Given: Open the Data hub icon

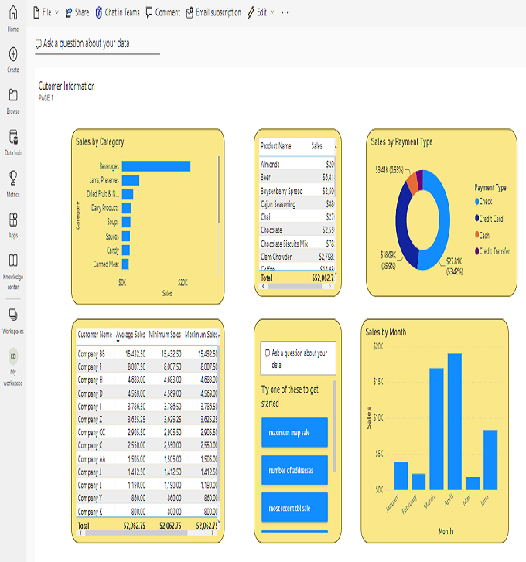Looking at the screenshot, I should (12, 137).
